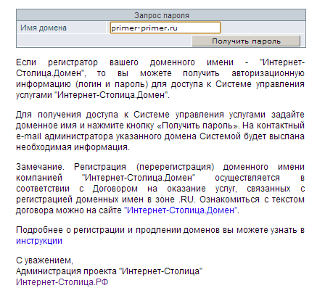
Task: Click 'Администрация проекта "Интернет-Столица"' text
Action: (110, 271)
